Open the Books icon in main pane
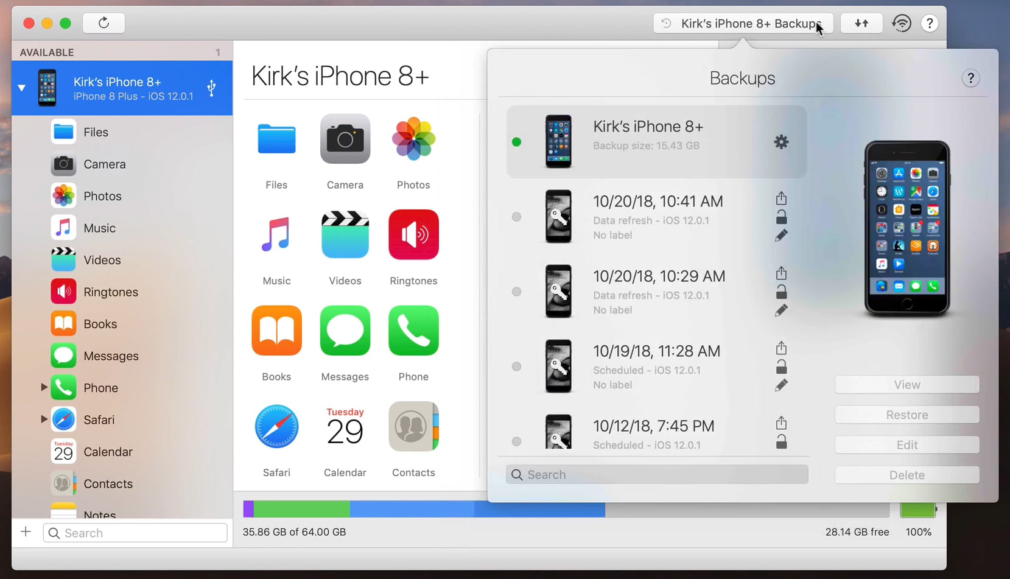The width and height of the screenshot is (1010, 579). coord(276,331)
